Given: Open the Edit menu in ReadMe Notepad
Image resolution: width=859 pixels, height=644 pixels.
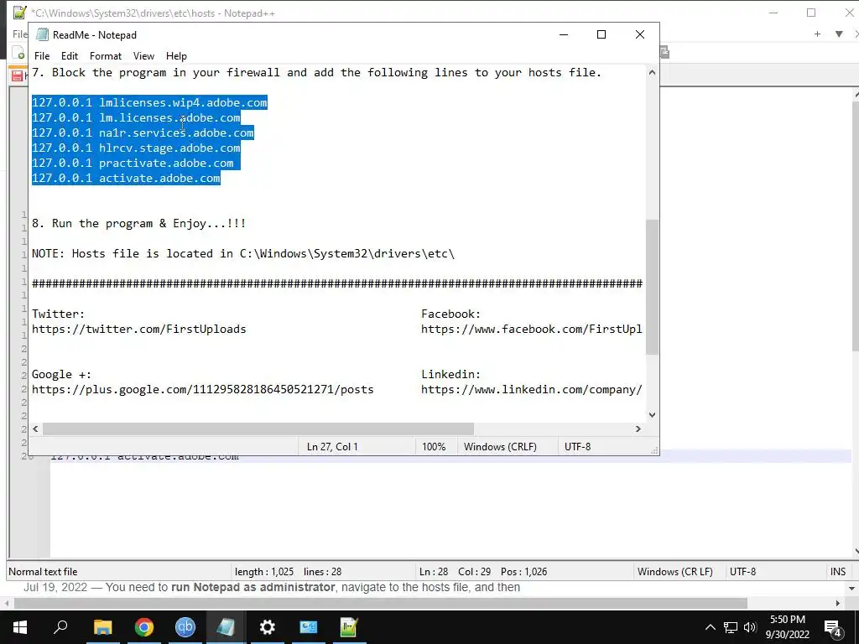Looking at the screenshot, I should (x=70, y=56).
